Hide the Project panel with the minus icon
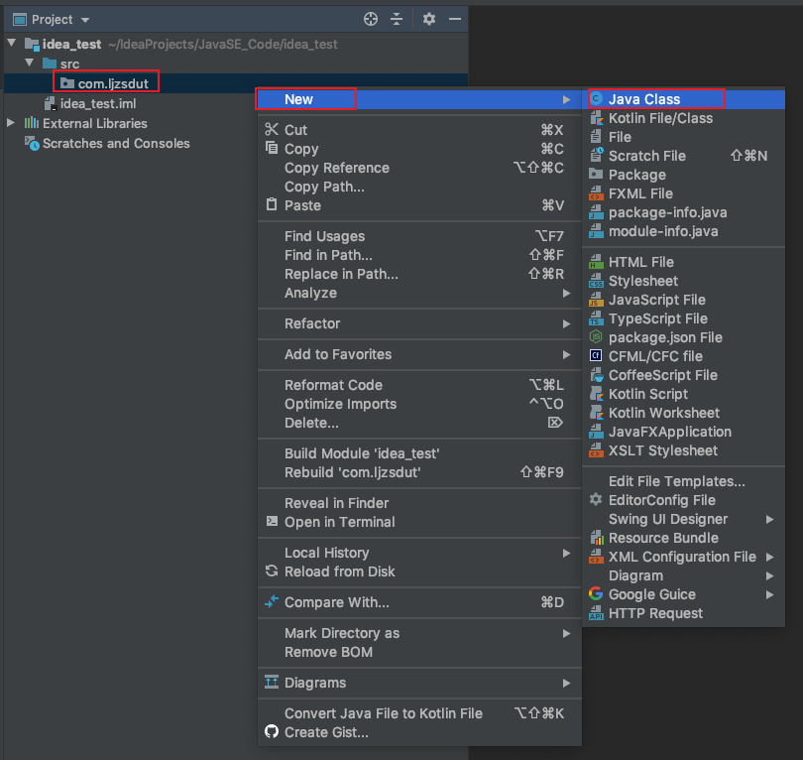 [455, 20]
